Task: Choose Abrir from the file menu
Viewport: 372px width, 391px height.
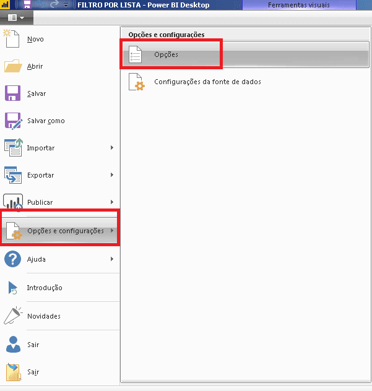Action: coord(60,66)
